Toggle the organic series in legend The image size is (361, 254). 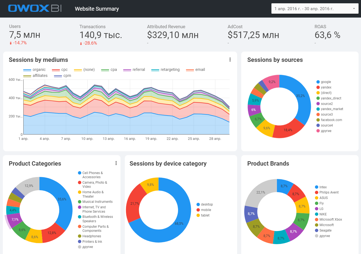coord(35,70)
